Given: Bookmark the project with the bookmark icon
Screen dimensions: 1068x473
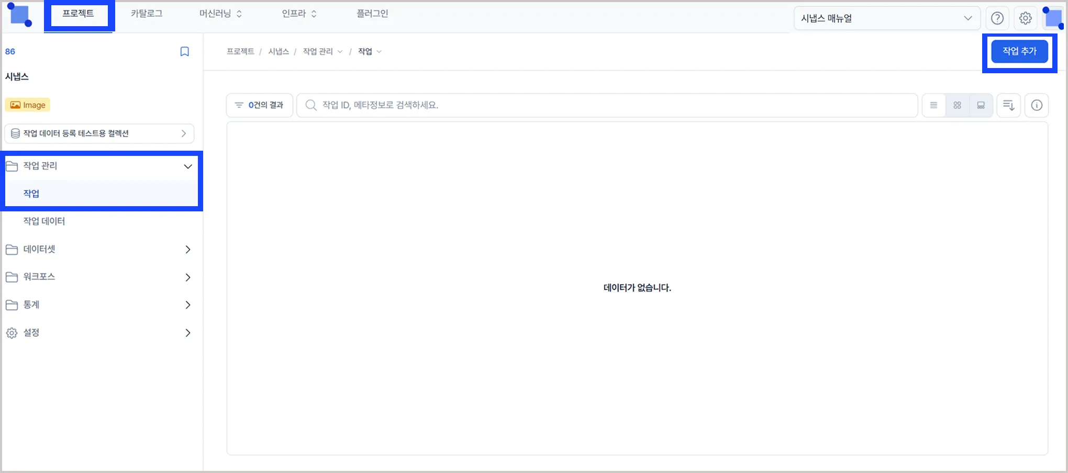Looking at the screenshot, I should pos(184,51).
